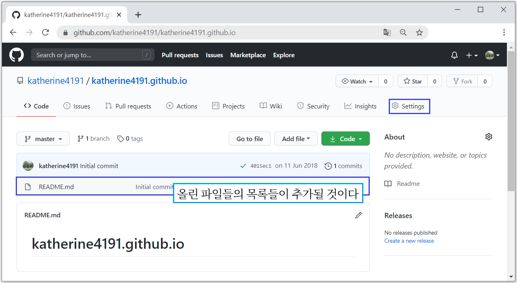Click the Fork button

(463, 81)
